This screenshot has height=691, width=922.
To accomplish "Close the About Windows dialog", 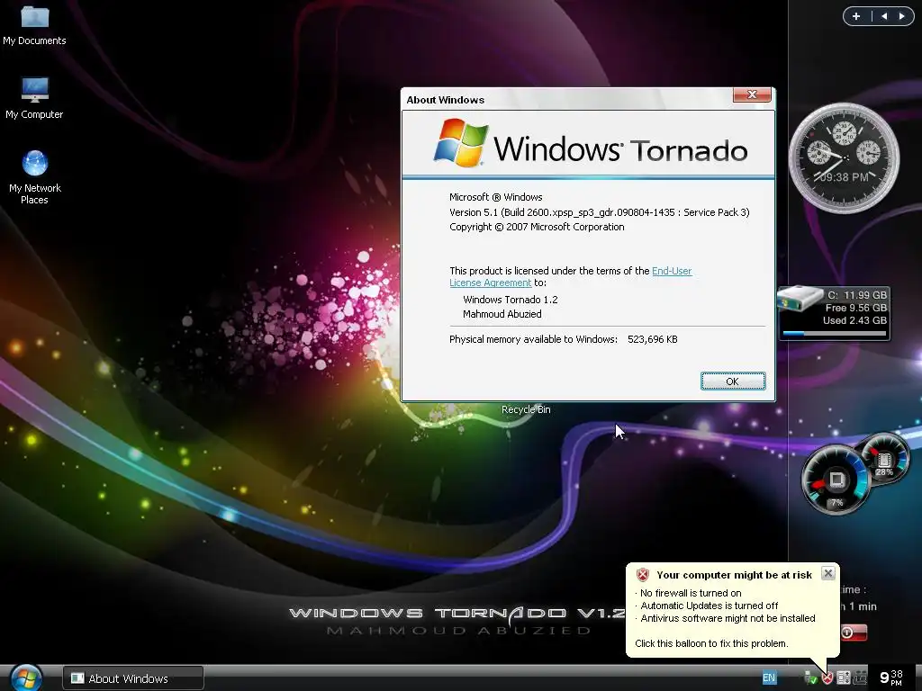I will pos(752,94).
